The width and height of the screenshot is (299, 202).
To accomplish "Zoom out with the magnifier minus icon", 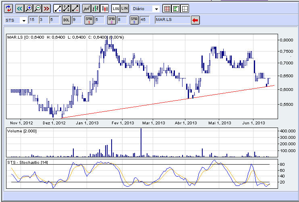I will (38, 8).
